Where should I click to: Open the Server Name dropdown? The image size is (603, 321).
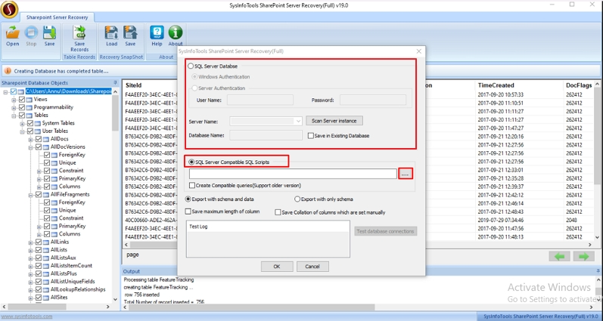pyautogui.click(x=298, y=121)
